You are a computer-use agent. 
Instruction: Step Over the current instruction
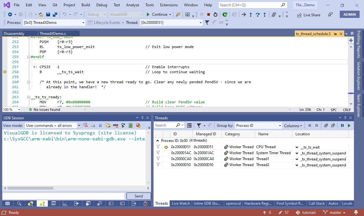(x=258, y=15)
